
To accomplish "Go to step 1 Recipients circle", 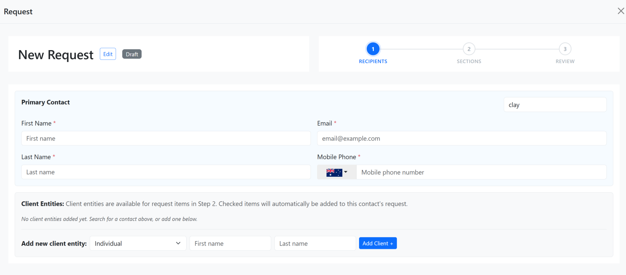I will point(373,49).
